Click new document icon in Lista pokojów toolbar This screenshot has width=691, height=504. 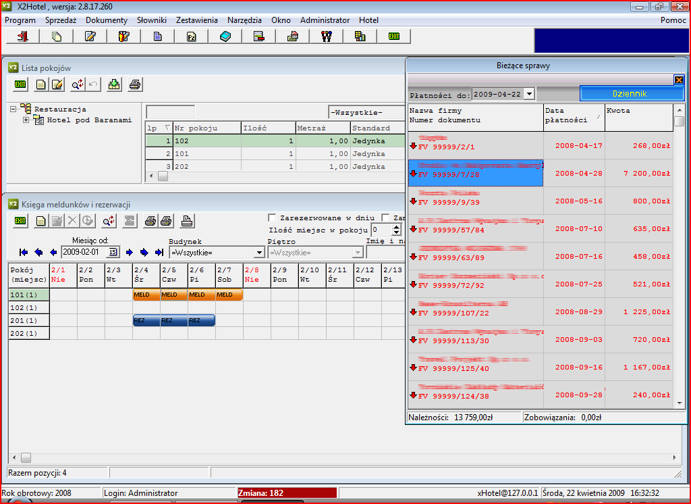coord(40,84)
